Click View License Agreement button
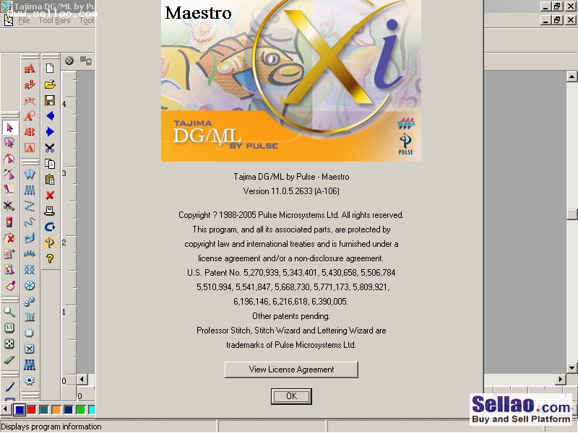The height and width of the screenshot is (433, 578). click(x=291, y=369)
